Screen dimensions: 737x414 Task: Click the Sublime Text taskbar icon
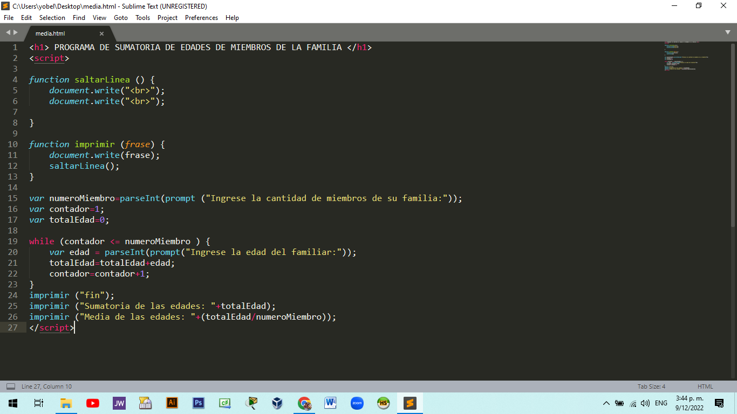pyautogui.click(x=410, y=403)
